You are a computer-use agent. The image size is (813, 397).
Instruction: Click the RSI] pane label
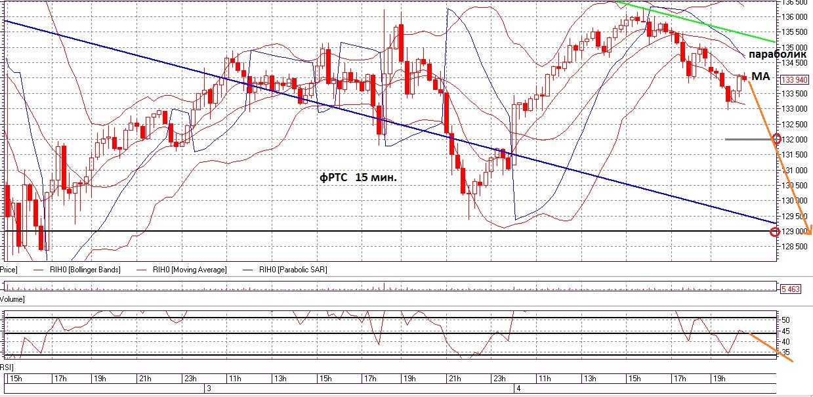coord(7,366)
